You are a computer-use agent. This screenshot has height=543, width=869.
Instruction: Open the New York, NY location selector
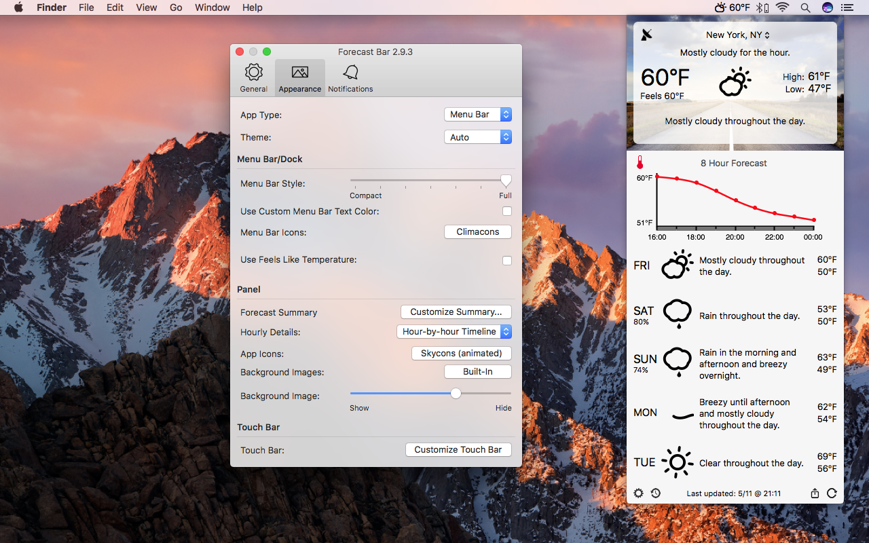tap(738, 35)
